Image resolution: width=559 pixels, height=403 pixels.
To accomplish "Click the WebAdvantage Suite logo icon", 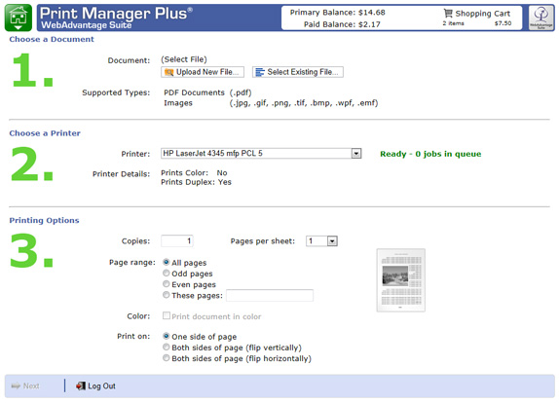I will click(x=540, y=18).
